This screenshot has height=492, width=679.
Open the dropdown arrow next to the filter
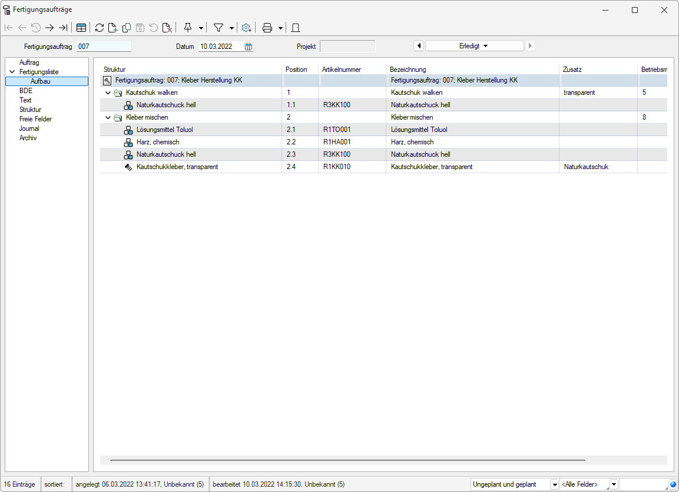click(231, 28)
